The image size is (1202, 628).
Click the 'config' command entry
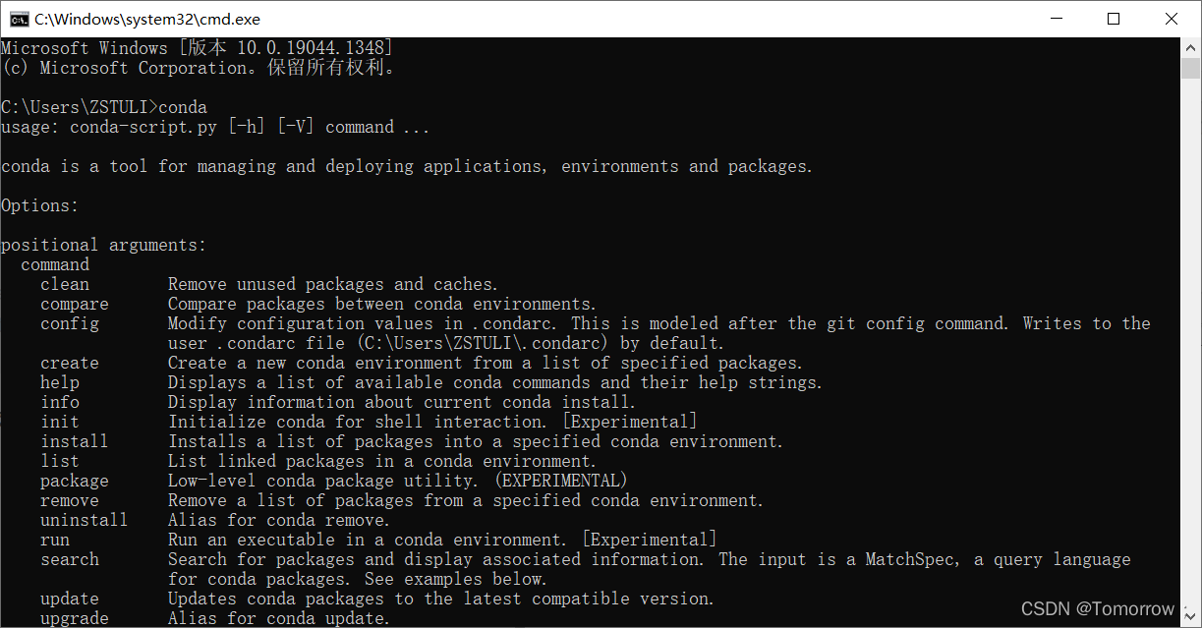pos(70,323)
